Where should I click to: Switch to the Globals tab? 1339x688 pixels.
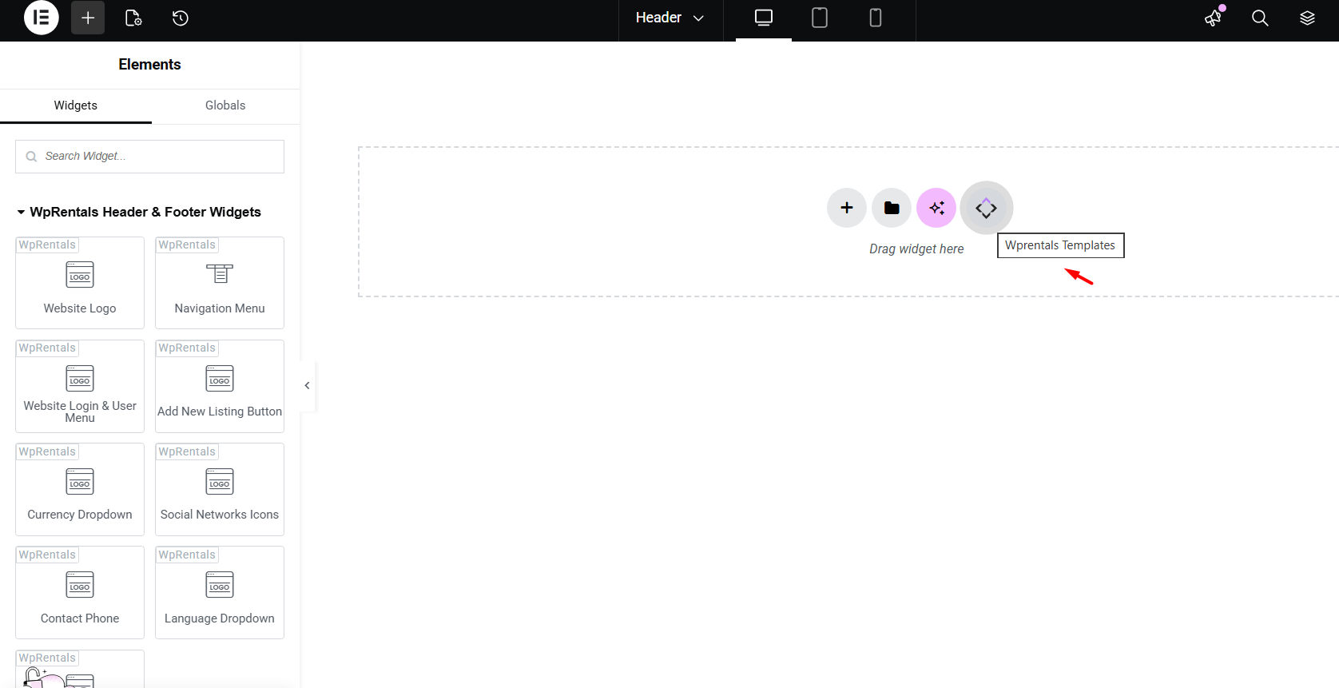click(x=225, y=105)
